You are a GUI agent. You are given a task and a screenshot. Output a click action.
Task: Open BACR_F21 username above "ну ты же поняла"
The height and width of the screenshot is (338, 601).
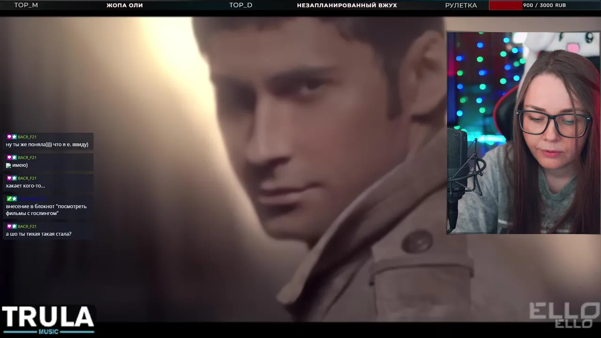tap(27, 137)
